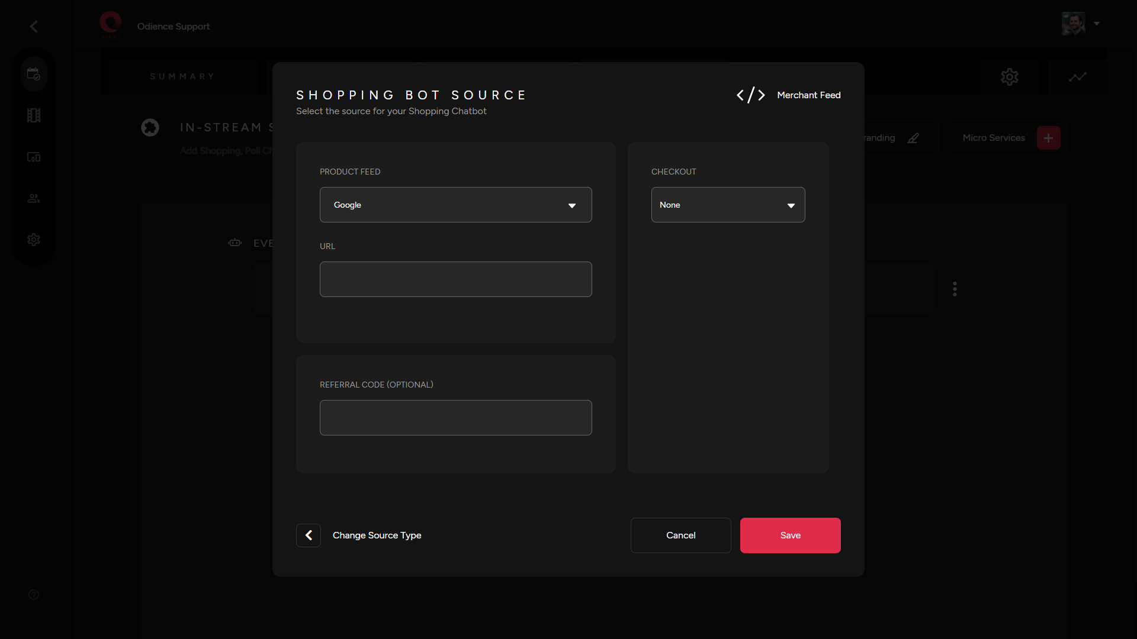Open the media library icon in sidebar
The image size is (1137, 639).
click(x=34, y=115)
